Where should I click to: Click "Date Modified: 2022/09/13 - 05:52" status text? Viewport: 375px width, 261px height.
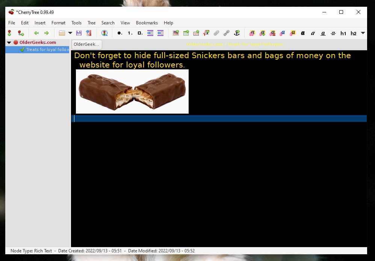pyautogui.click(x=162, y=251)
